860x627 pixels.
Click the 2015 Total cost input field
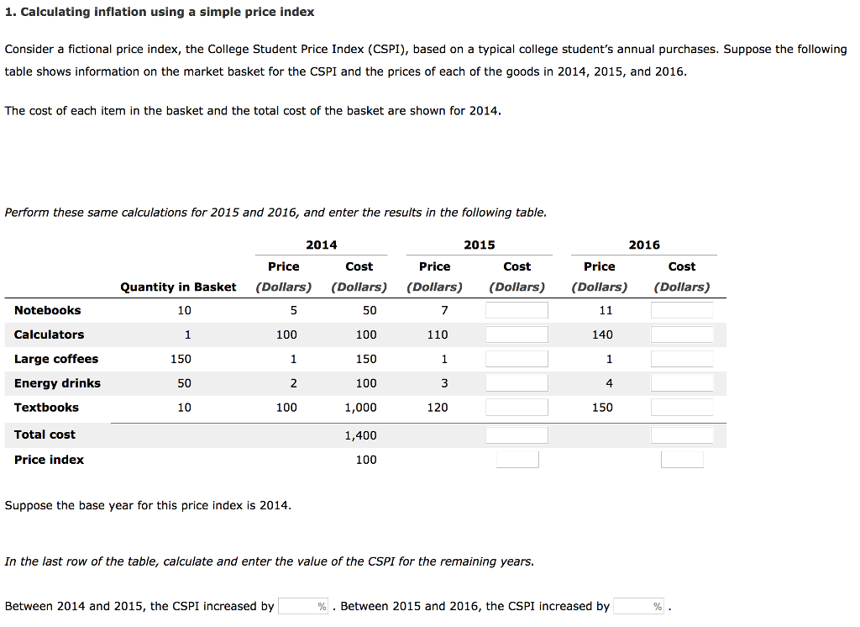click(517, 435)
